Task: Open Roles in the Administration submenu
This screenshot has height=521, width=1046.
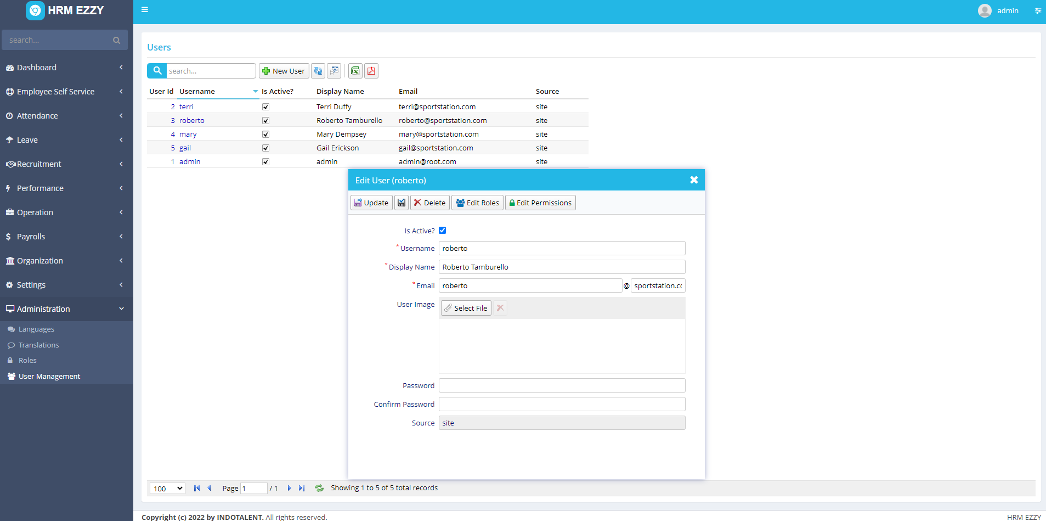Action: tap(27, 361)
